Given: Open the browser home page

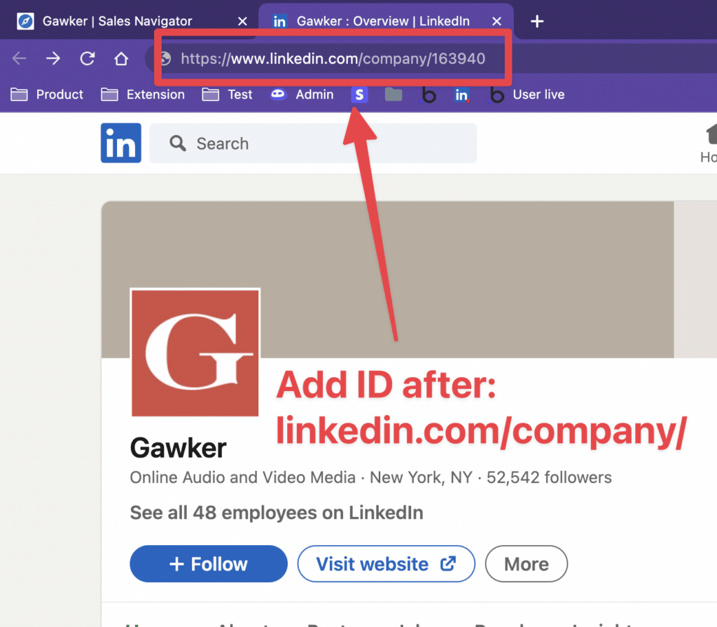Looking at the screenshot, I should point(121,59).
